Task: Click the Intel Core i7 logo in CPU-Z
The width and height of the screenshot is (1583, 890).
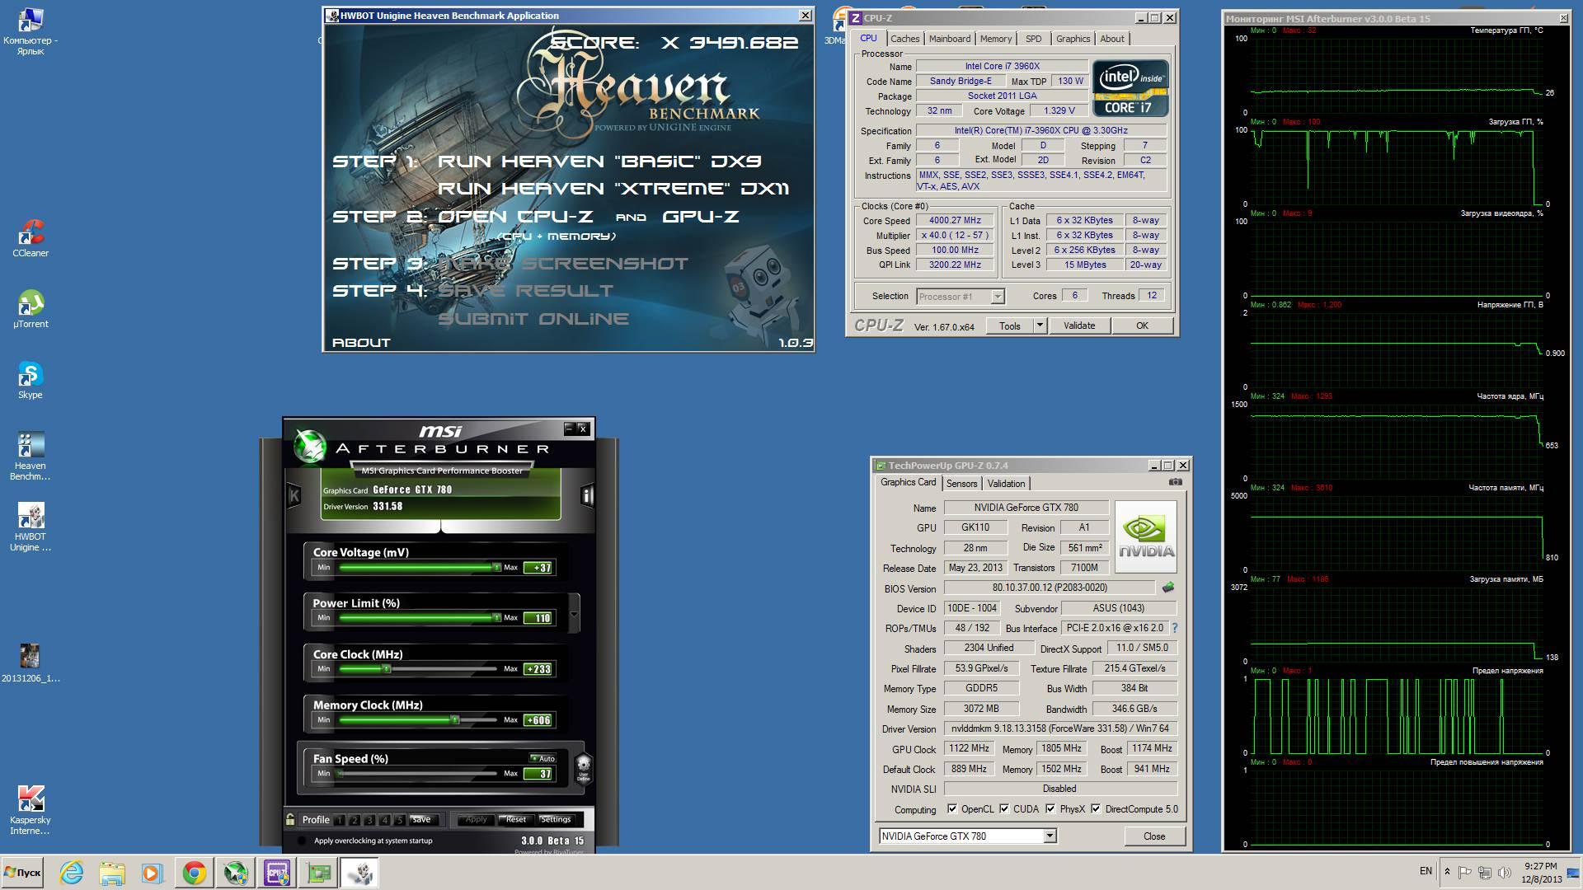Action: point(1130,88)
